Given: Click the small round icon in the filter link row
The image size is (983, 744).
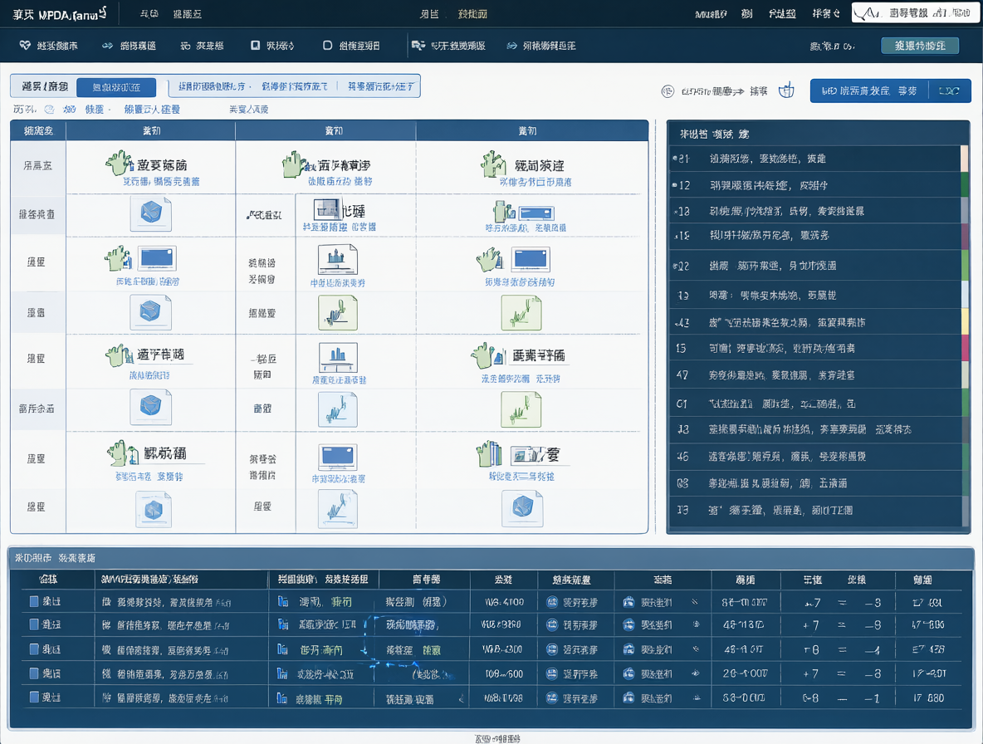Looking at the screenshot, I should click(50, 110).
